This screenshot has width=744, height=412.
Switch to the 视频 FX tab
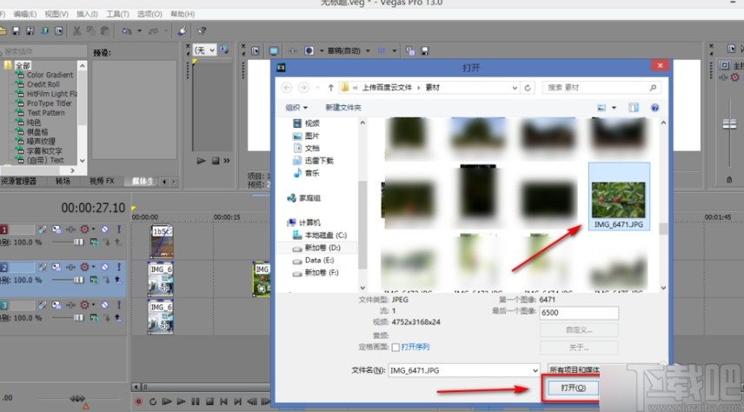coord(102,182)
